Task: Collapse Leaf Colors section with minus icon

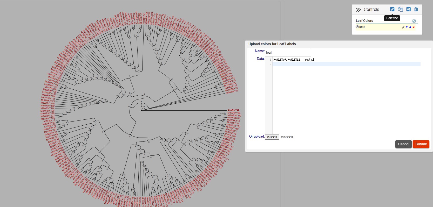Action: tap(417, 21)
